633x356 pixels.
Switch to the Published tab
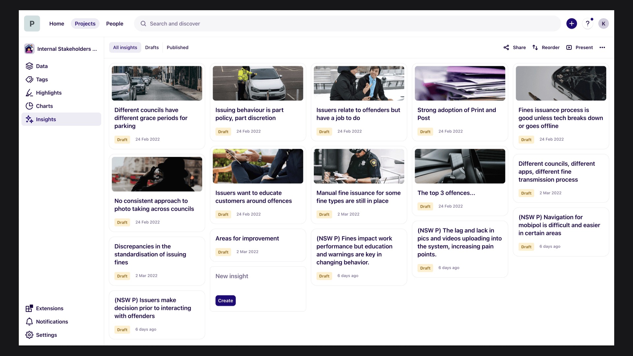coord(177,47)
